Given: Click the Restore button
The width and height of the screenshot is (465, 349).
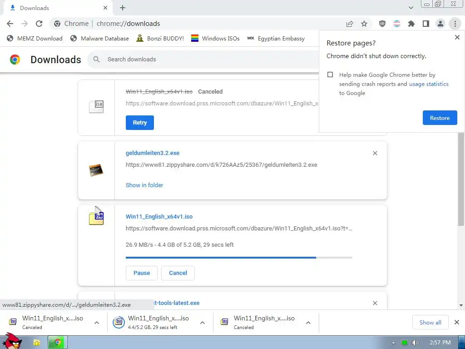Looking at the screenshot, I should 440,118.
